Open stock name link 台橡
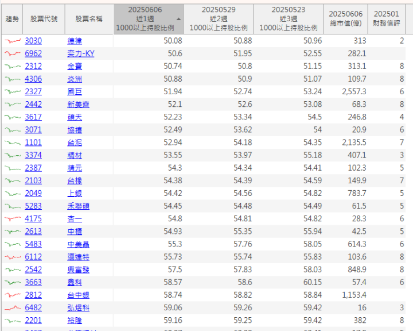The image size is (413, 331). [x=75, y=180]
